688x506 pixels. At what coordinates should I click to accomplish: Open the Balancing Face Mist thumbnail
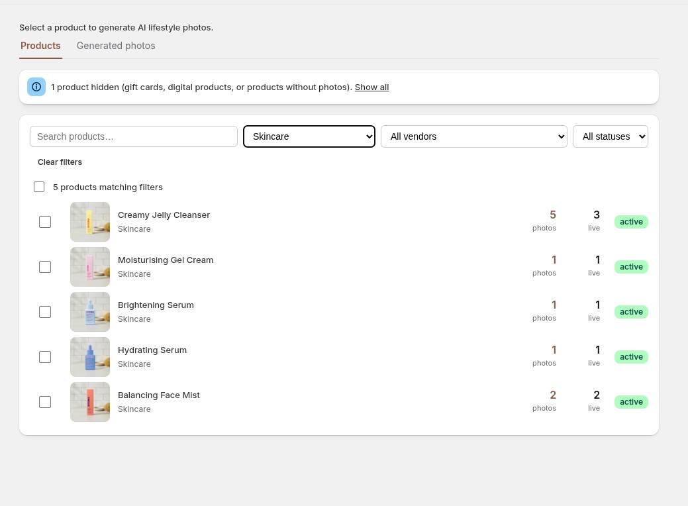click(90, 402)
